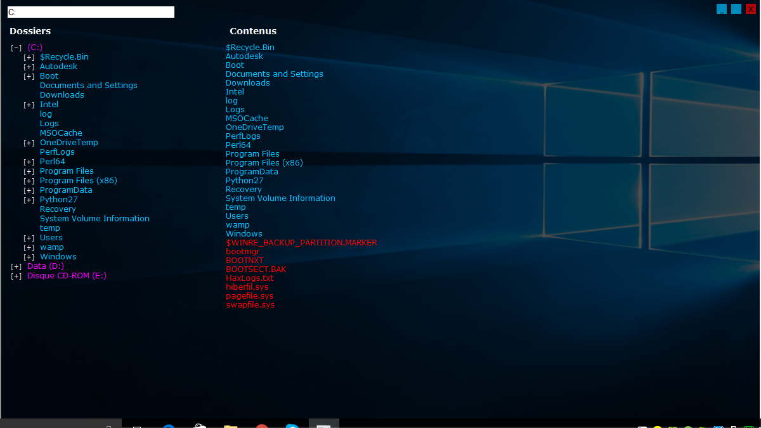This screenshot has width=761, height=428.
Task: Select Recovery in the Dossiers tree
Action: [x=58, y=209]
